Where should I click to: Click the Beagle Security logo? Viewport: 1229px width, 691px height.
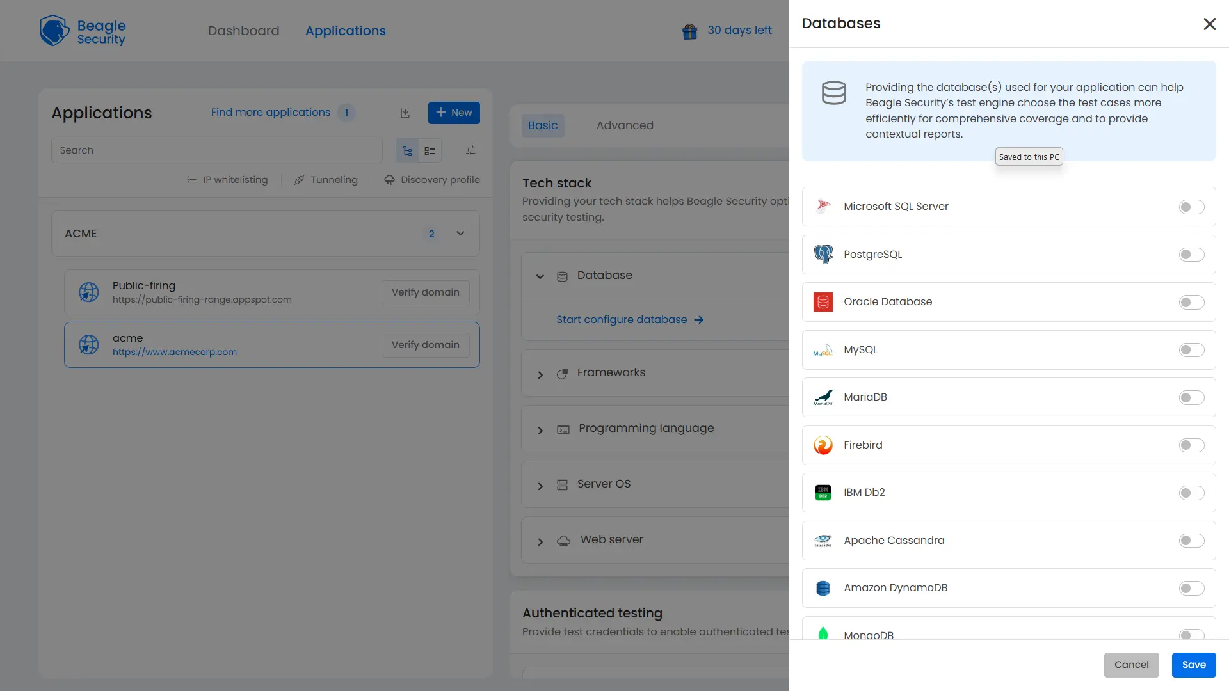tap(83, 31)
